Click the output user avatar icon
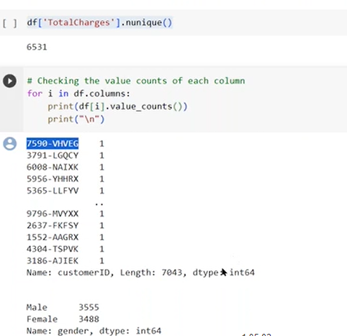Viewport: 347px width, 336px height. (10, 144)
